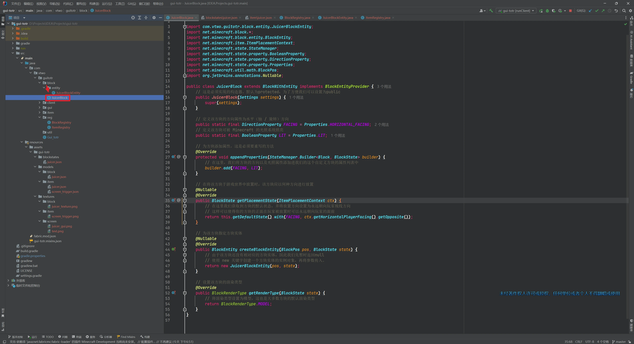This screenshot has height=344, width=634.
Task: Click the Git update project arrow
Action: click(590, 11)
